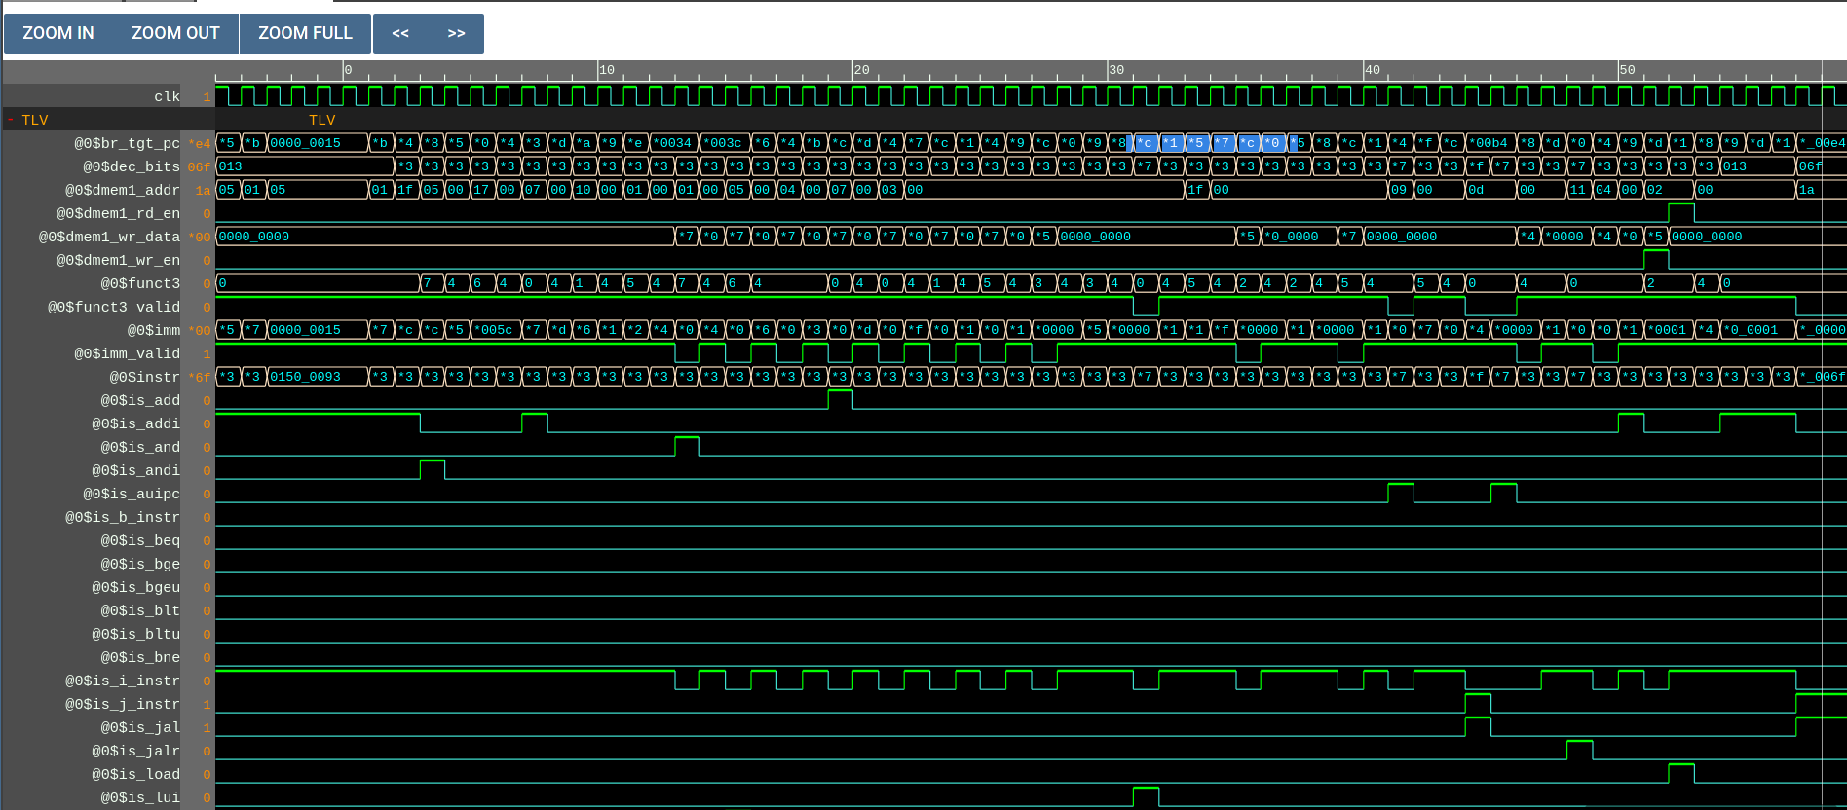This screenshot has width=1847, height=810.
Task: Select the @0$is_jal signal name
Action: click(140, 727)
